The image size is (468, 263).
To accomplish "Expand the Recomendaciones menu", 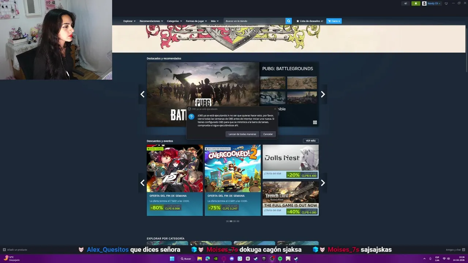I will point(151,21).
